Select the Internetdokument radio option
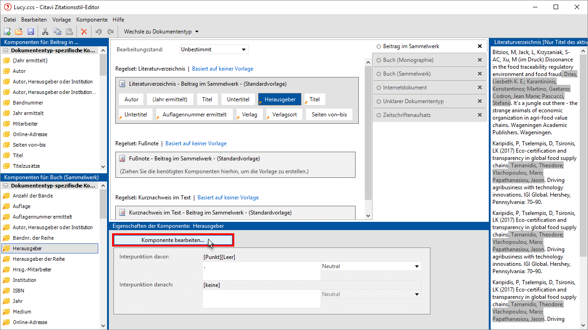Screen dimensions: 588x330 379,88
